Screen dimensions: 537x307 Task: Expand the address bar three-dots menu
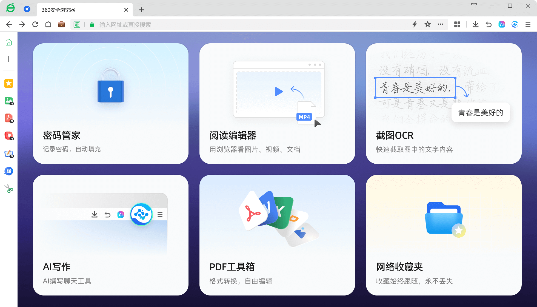pos(441,24)
